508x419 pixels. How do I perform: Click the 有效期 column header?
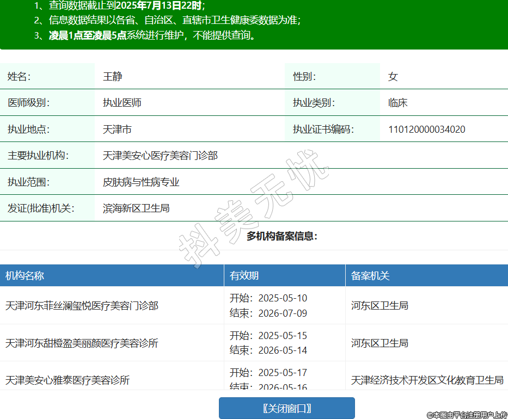244,276
